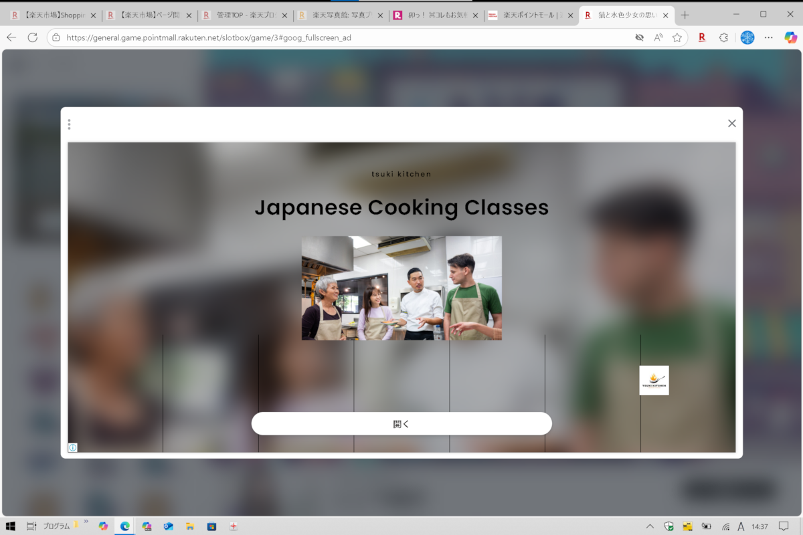The width and height of the screenshot is (803, 535).
Task: Open the プログラム taskbar toolbar
Action: [57, 526]
